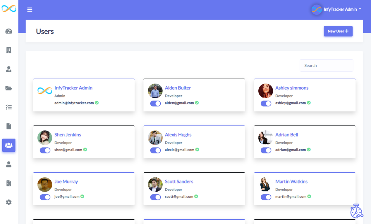Click the New User button
Screen dimensions: 371x224
tap(338, 31)
